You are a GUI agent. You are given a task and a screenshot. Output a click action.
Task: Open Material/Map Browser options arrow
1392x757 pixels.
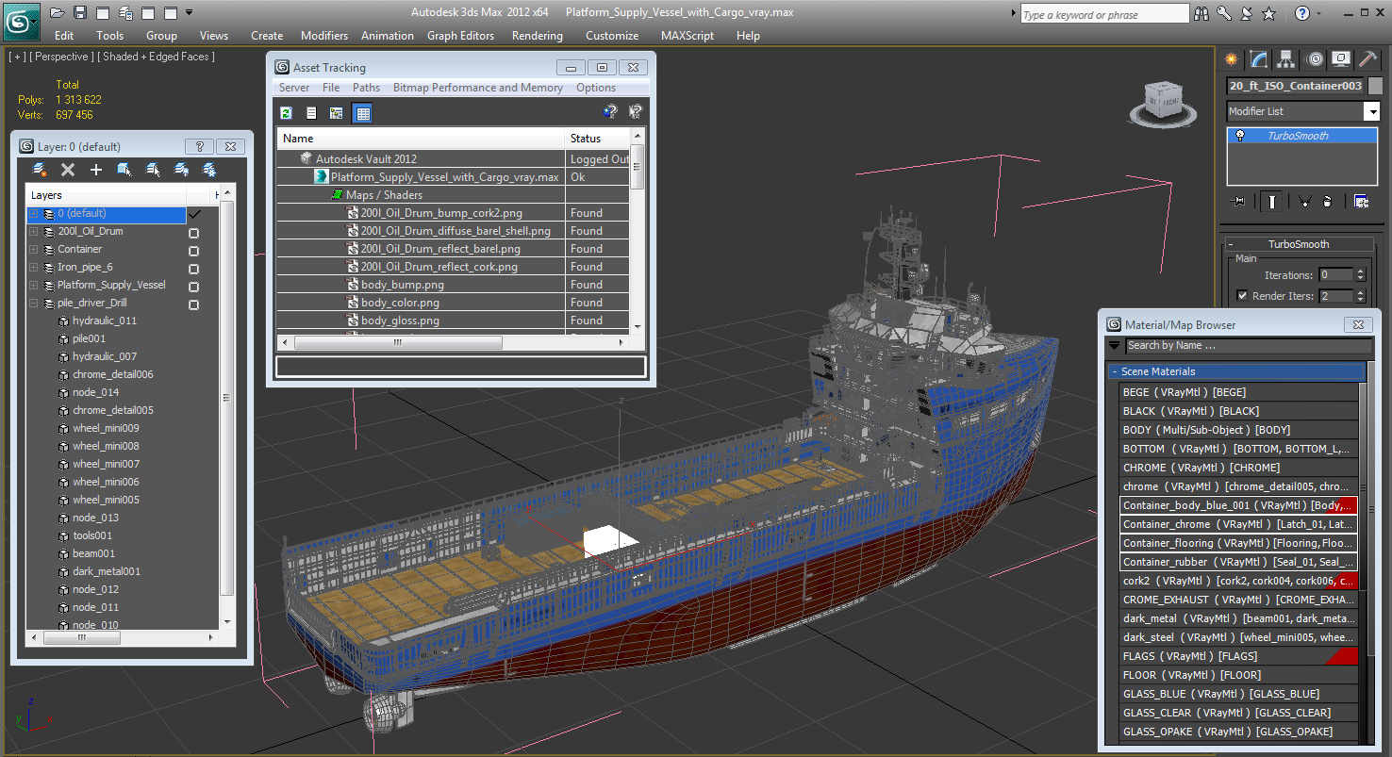1115,346
